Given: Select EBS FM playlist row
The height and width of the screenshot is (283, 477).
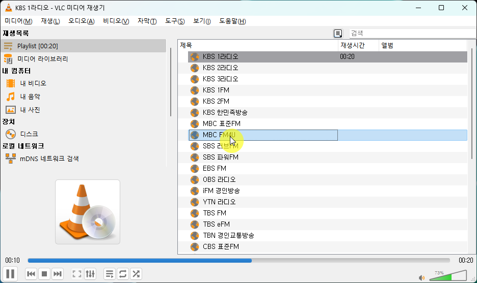Looking at the screenshot, I should tap(328, 168).
